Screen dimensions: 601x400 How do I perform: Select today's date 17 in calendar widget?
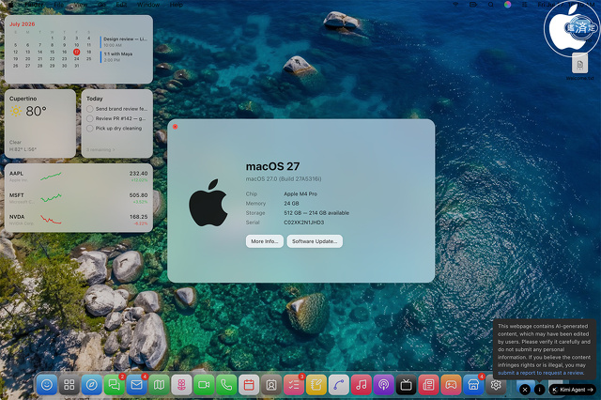tap(77, 52)
